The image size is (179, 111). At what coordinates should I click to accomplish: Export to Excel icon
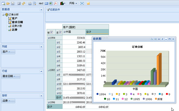click(x=51, y=4)
